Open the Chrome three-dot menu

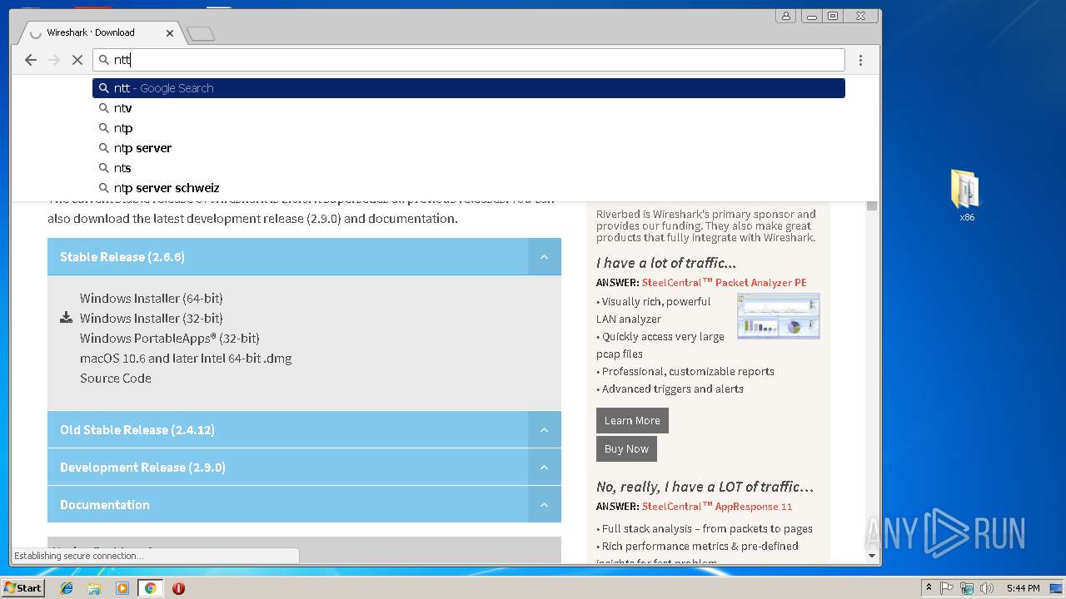click(x=860, y=60)
